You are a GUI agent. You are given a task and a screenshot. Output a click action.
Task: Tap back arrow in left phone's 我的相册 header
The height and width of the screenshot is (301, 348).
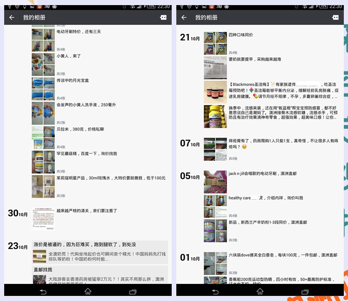[12, 18]
